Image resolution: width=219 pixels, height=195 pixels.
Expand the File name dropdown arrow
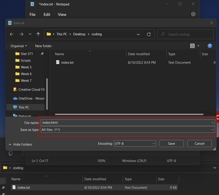click(213, 123)
